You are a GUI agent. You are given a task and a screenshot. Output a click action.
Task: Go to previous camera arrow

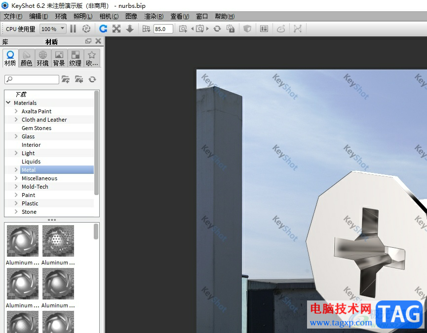tap(192, 29)
